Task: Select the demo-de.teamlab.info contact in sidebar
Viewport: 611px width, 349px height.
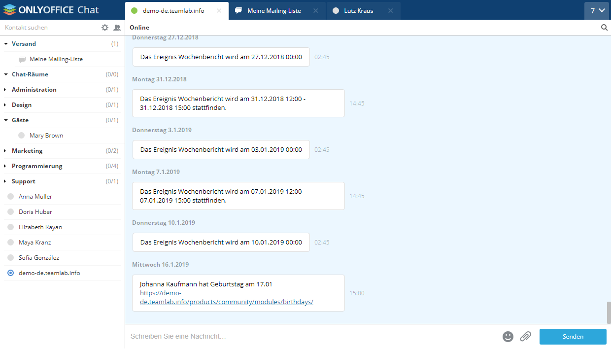Action: [49, 273]
